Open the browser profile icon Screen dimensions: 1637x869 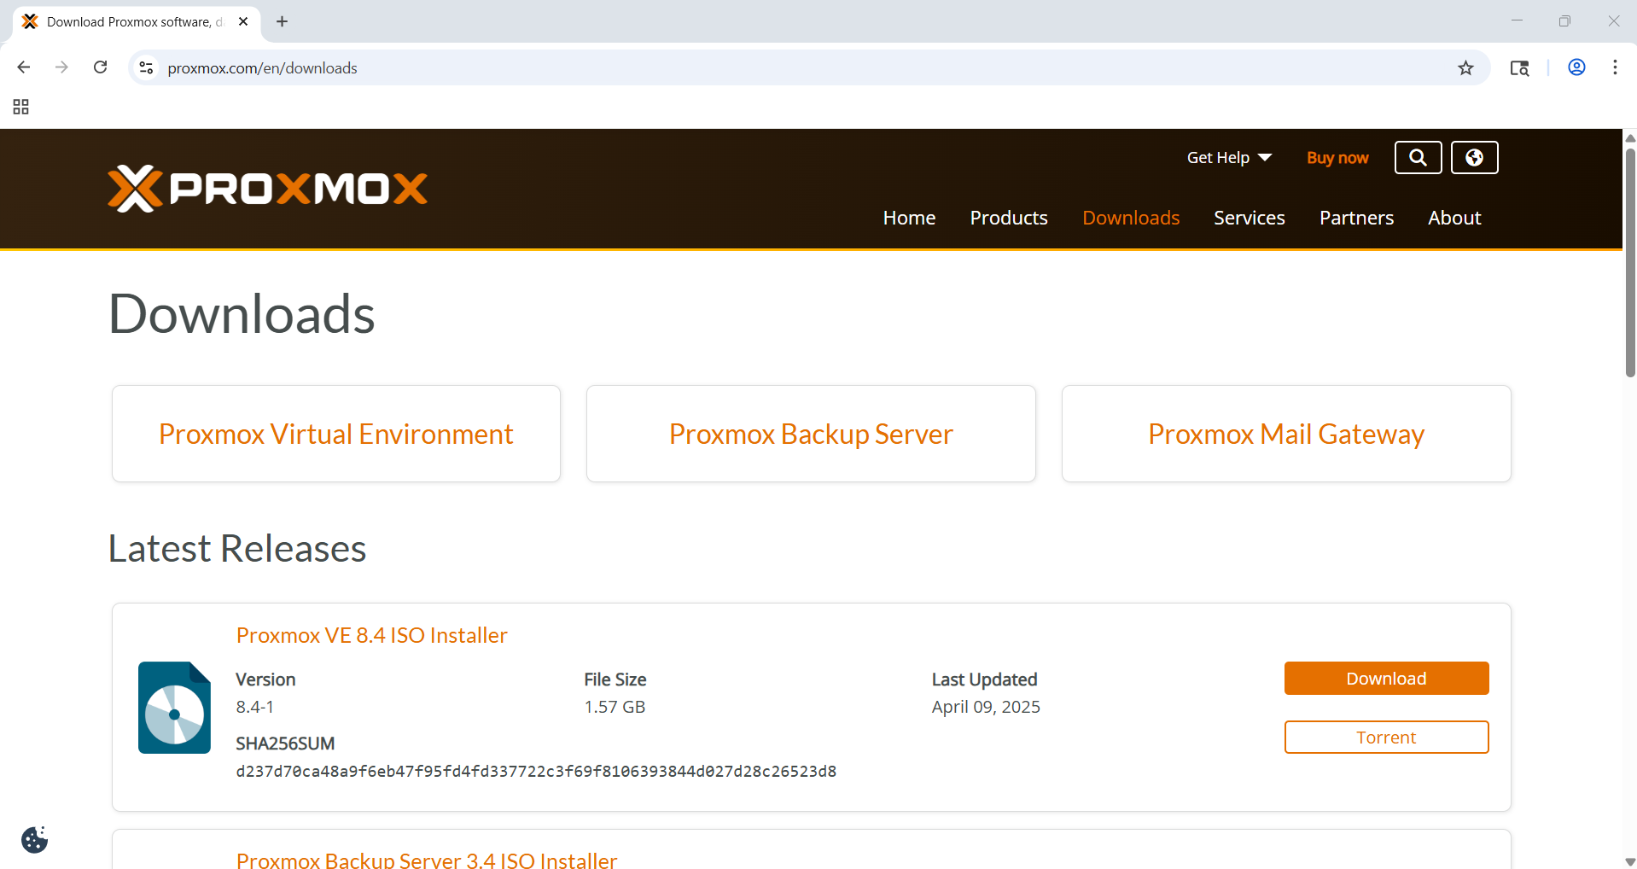tap(1576, 67)
